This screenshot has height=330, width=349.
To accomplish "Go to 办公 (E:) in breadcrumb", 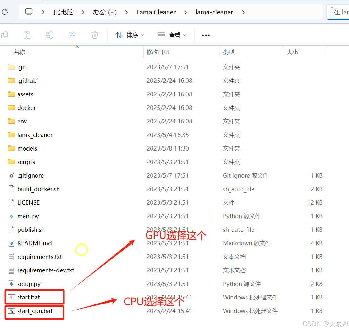I will 105,12.
